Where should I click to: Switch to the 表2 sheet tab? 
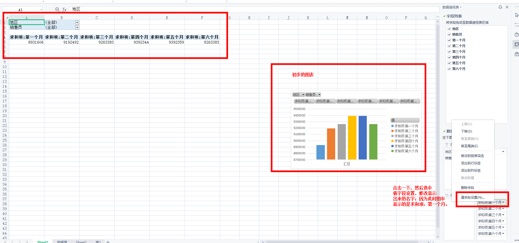tap(98, 242)
